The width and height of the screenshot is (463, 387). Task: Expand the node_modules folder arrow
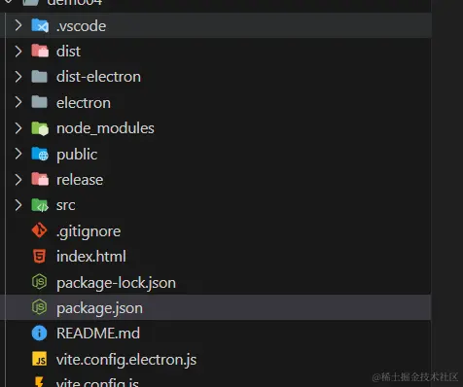tap(18, 128)
